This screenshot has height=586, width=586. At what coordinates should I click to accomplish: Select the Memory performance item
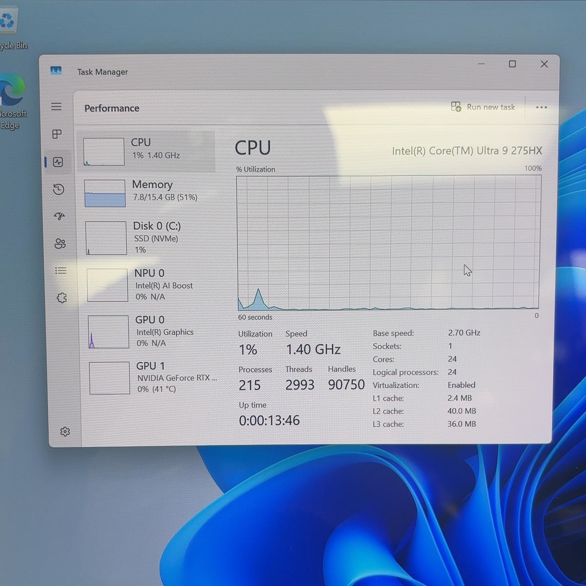tap(147, 193)
